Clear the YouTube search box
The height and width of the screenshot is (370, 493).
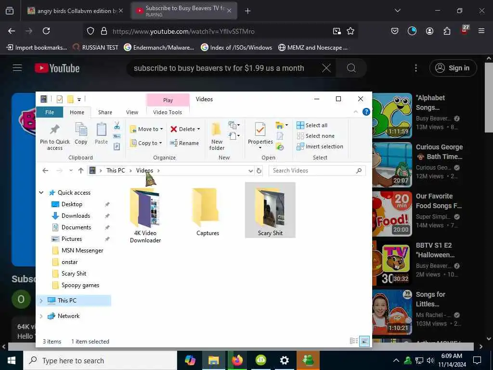click(x=326, y=68)
